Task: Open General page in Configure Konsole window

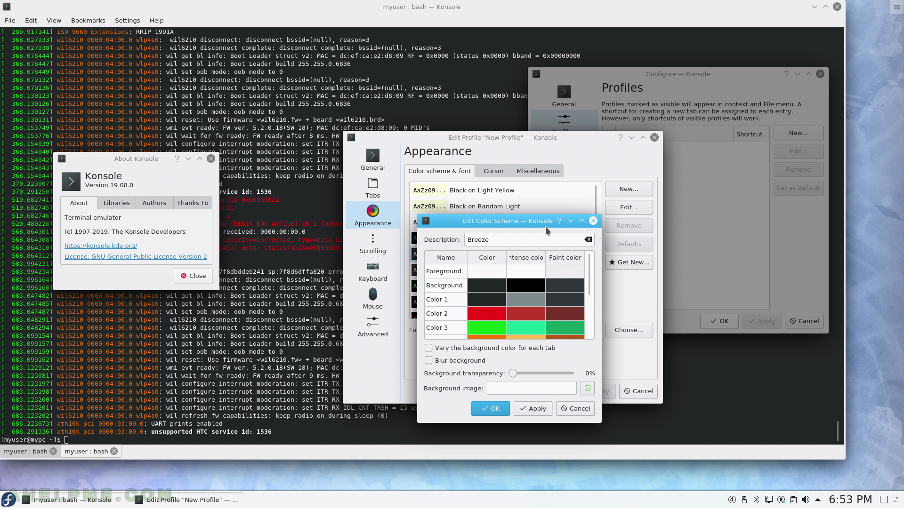Action: point(564,96)
